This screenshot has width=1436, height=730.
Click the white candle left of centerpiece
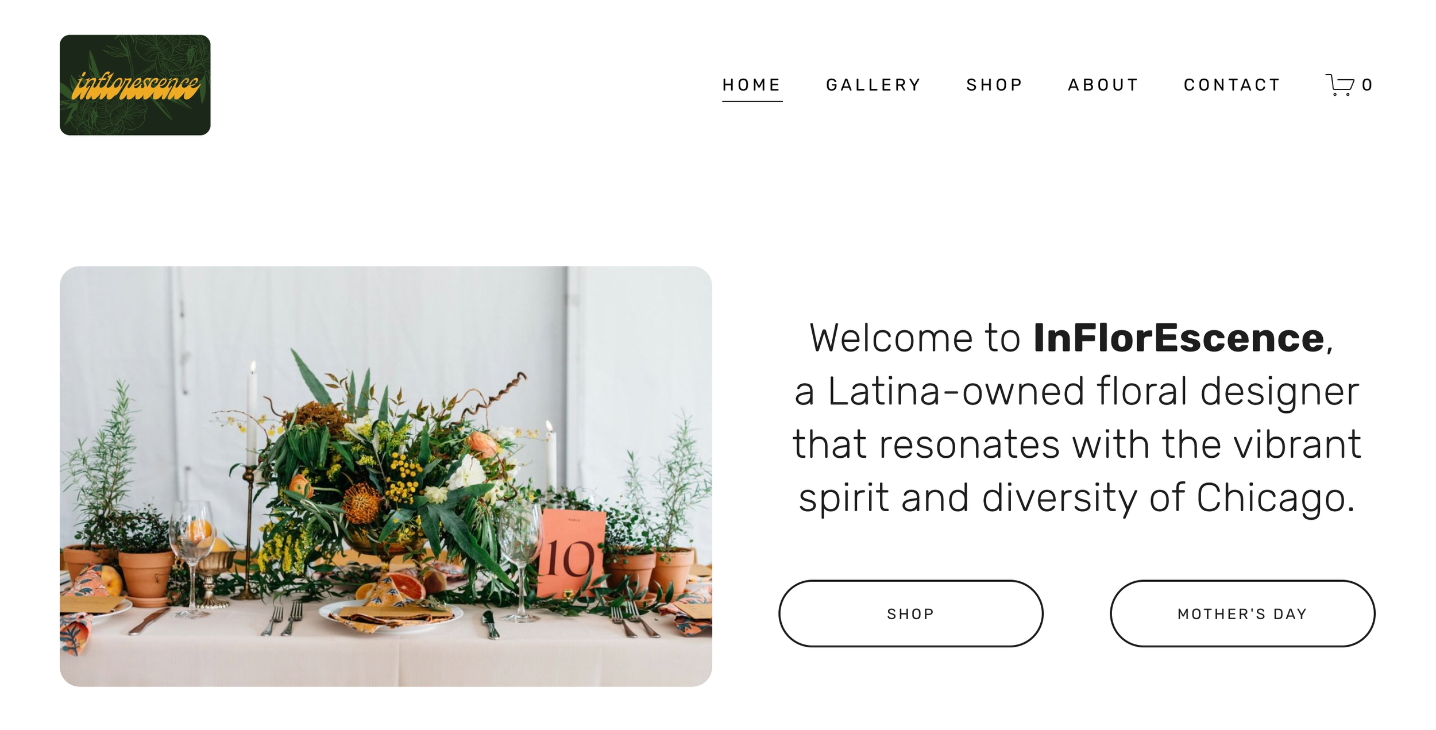[x=252, y=414]
